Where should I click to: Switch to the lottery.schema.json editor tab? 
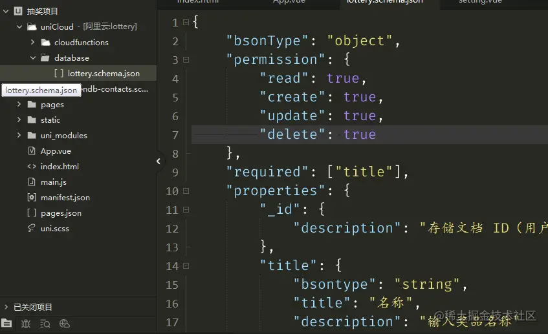pyautogui.click(x=384, y=2)
